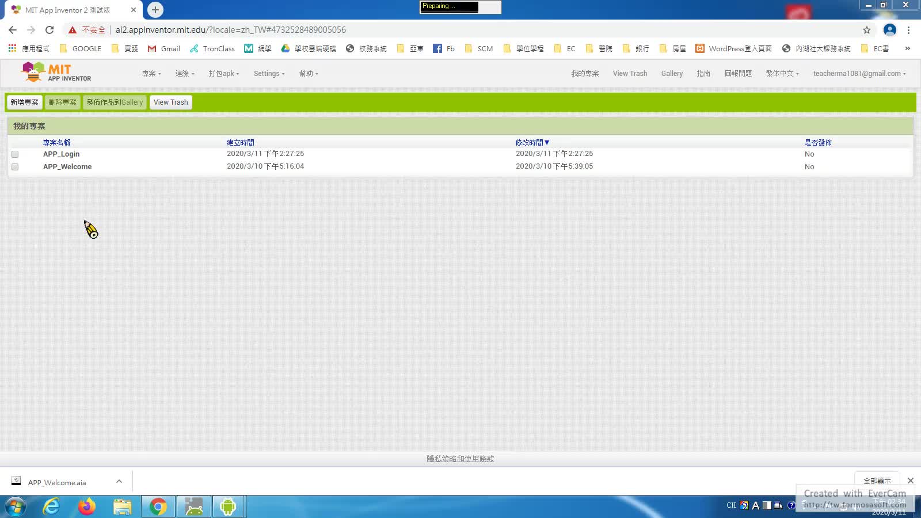Click the CH input language indicator
Image resolution: width=921 pixels, height=518 pixels.
tap(731, 505)
